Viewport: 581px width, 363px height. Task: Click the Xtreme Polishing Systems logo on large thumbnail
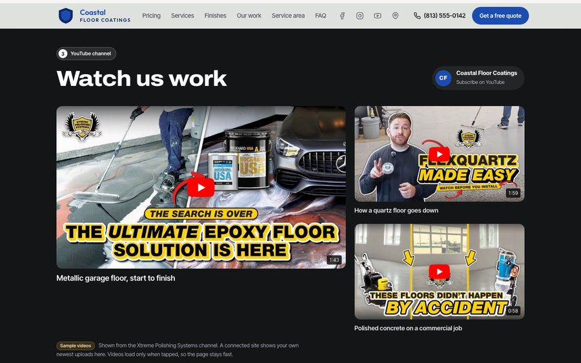[82, 127]
